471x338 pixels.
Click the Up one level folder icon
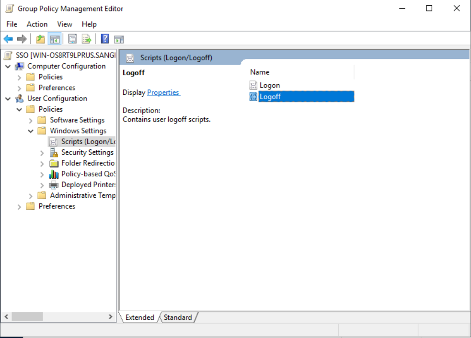(41, 39)
